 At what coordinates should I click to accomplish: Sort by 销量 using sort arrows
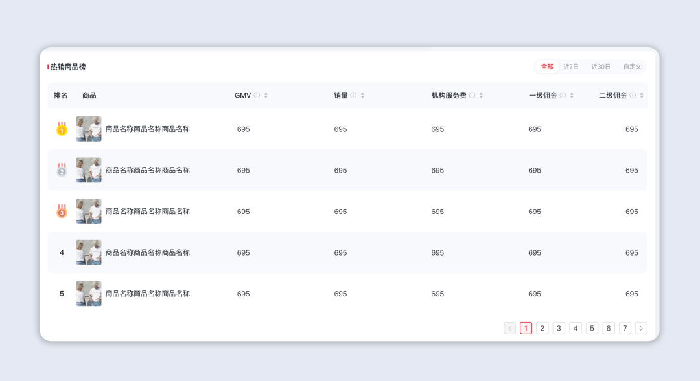tap(362, 96)
